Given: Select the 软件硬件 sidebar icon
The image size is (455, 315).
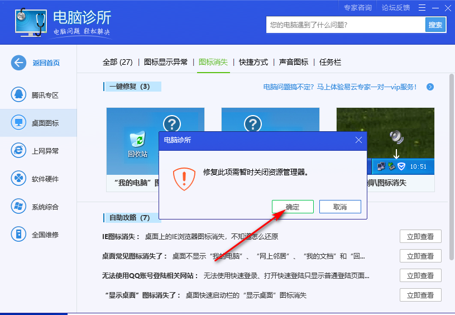Looking at the screenshot, I should 18,179.
